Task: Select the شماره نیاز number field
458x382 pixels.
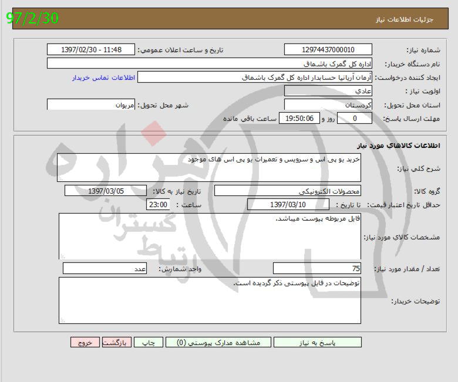Action: pos(328,50)
